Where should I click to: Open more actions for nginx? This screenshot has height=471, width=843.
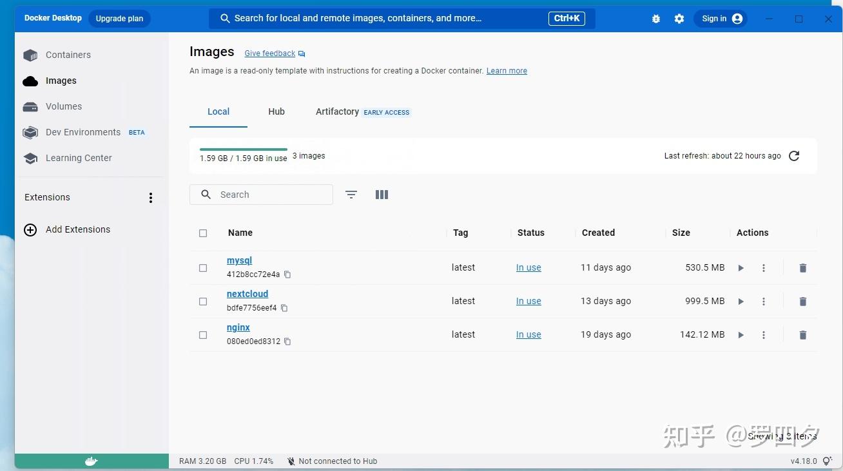(764, 335)
